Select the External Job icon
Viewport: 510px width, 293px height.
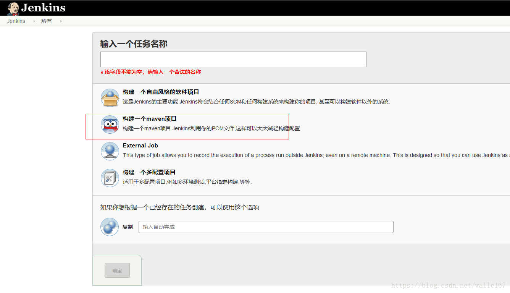click(x=110, y=151)
